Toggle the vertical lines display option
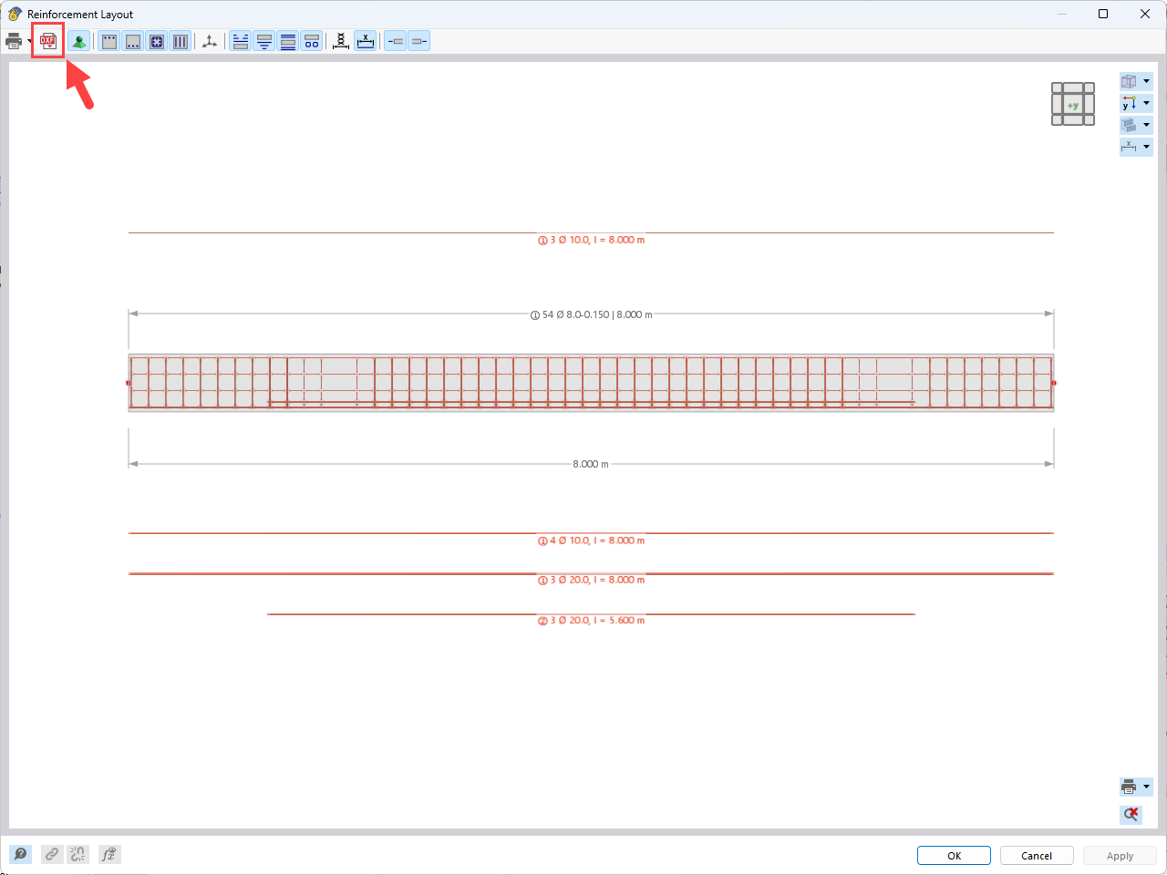 (x=180, y=40)
